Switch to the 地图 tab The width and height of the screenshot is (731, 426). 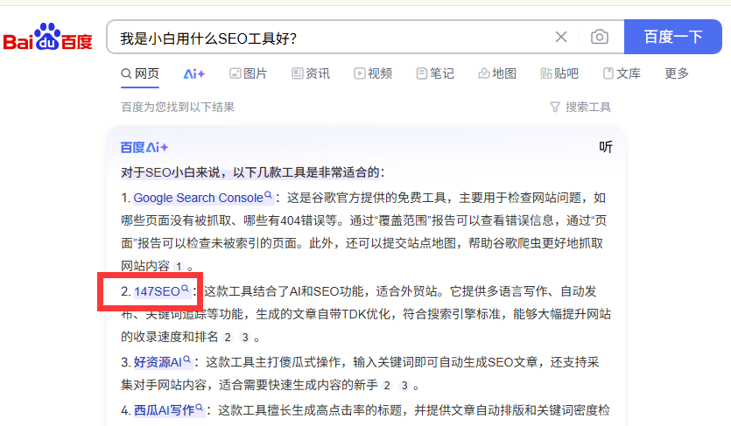click(497, 73)
